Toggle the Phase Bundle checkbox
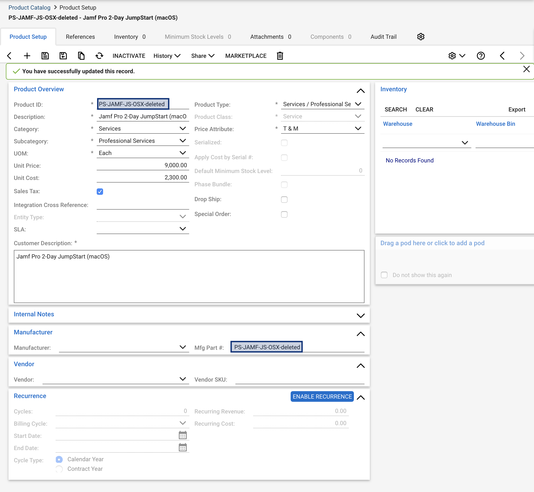This screenshot has width=534, height=492. coord(284,184)
